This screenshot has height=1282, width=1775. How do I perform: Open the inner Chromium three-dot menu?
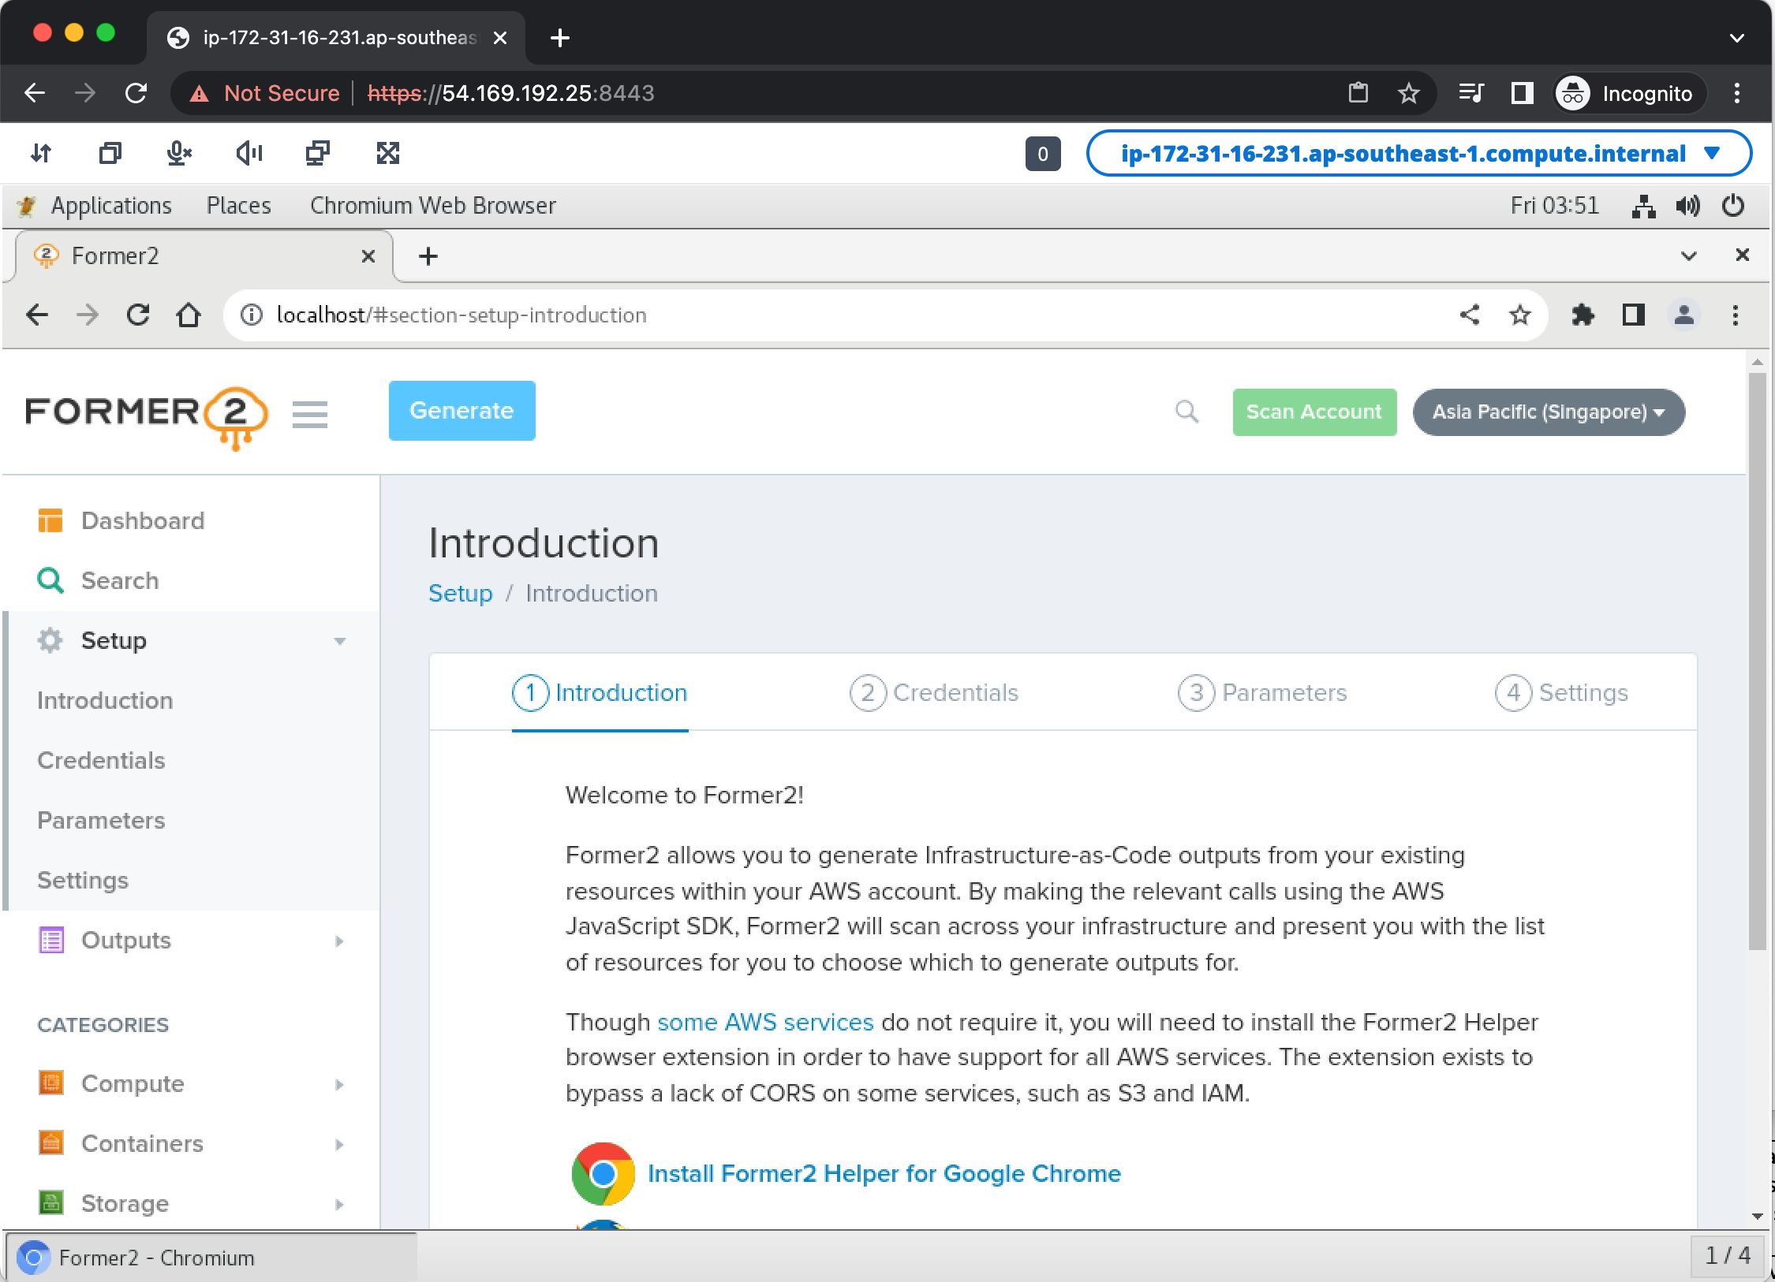[x=1735, y=315]
